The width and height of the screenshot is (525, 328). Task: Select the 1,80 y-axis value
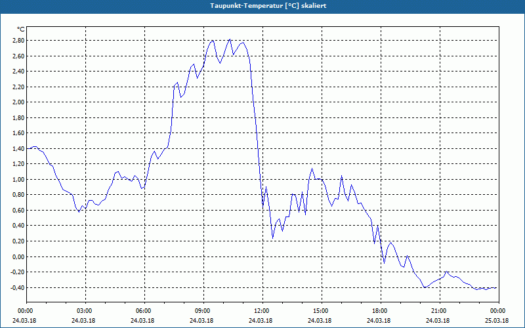coord(18,118)
